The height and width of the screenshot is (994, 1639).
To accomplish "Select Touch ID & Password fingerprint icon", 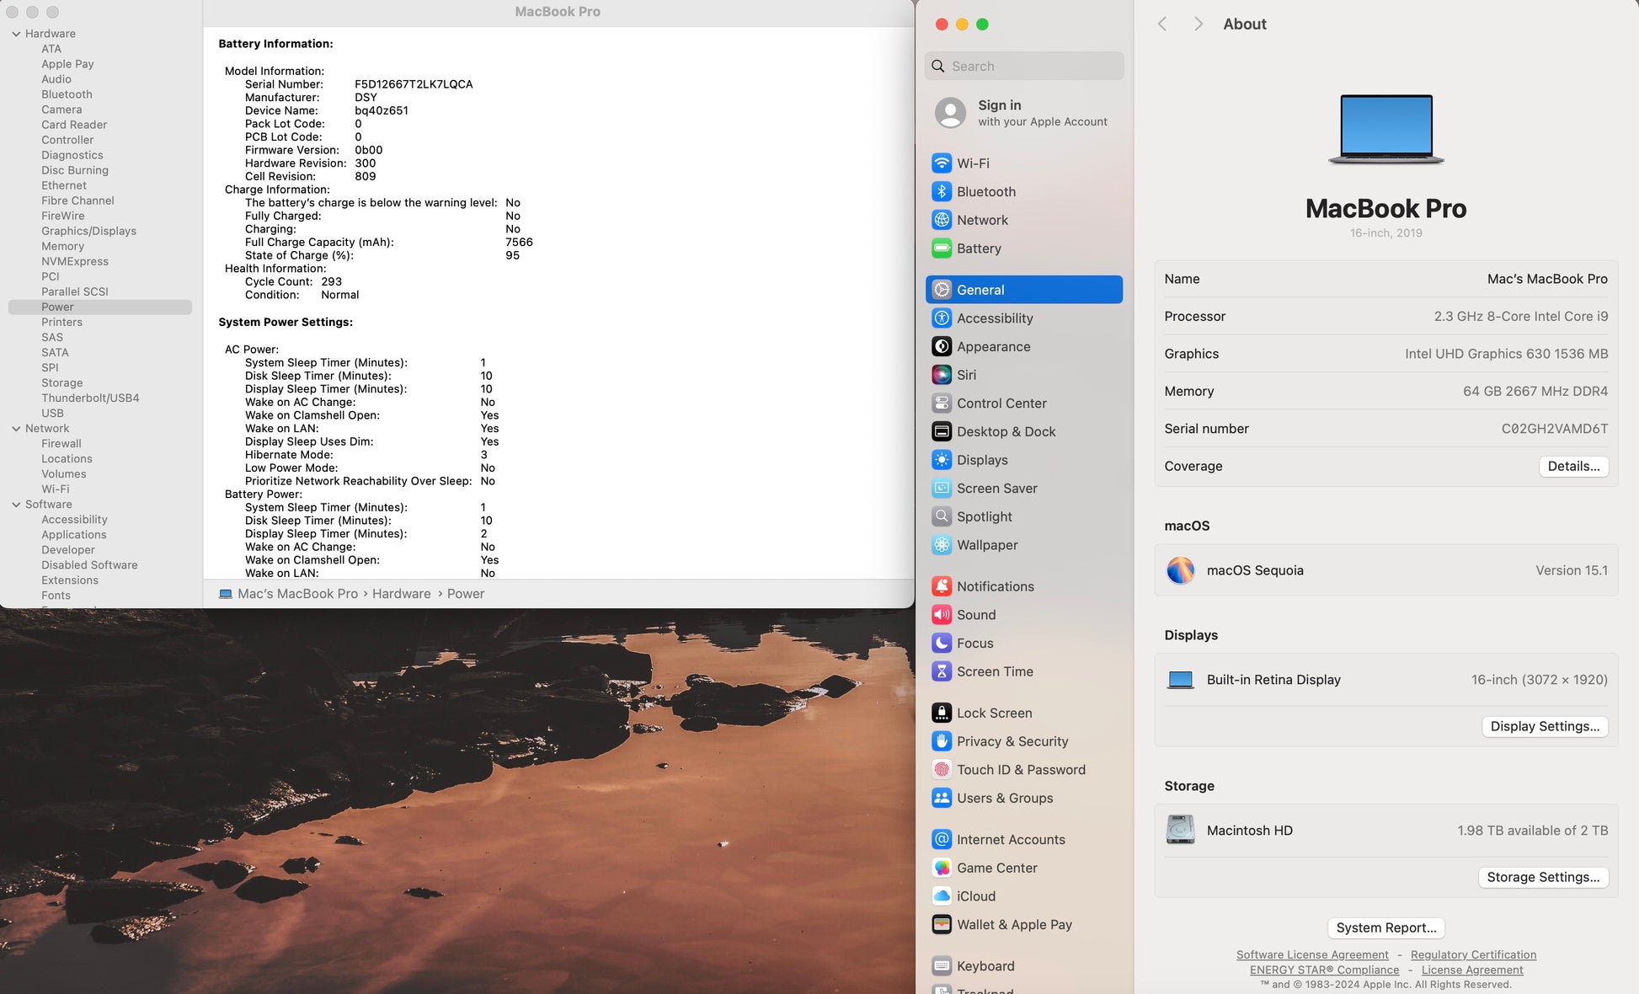I will tap(942, 770).
